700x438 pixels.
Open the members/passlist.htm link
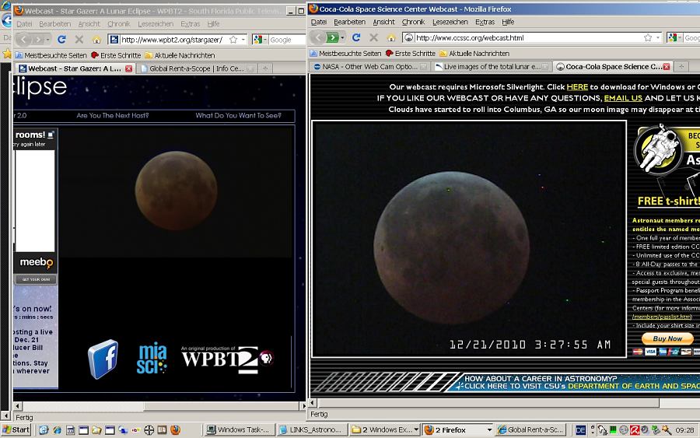(x=663, y=317)
